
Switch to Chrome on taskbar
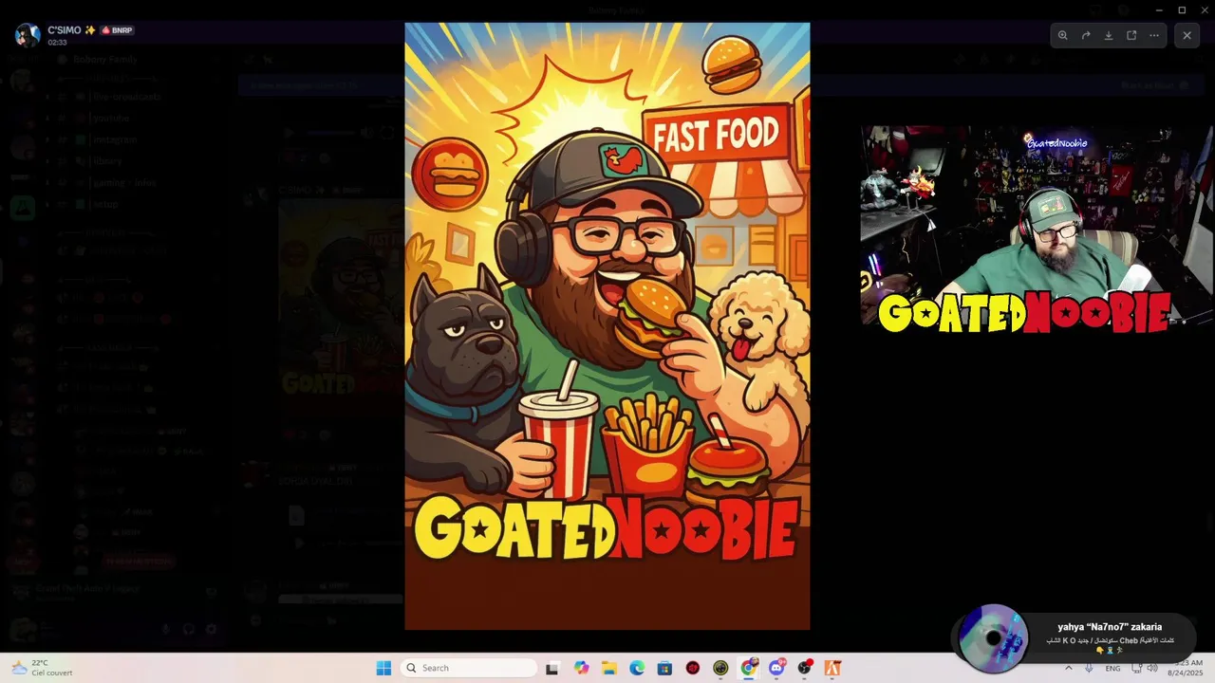[x=749, y=668]
